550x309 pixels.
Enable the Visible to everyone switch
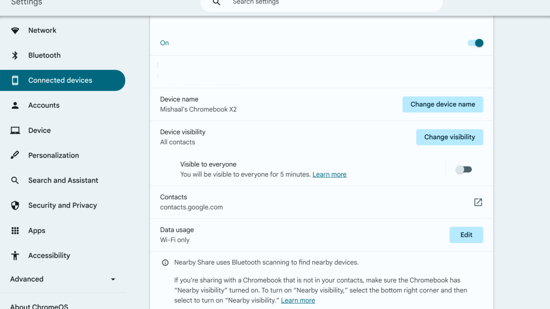point(464,170)
